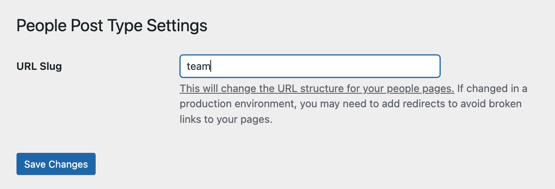This screenshot has width=555, height=189.
Task: Click the 'links to your pages.' description line
Action: point(226,120)
